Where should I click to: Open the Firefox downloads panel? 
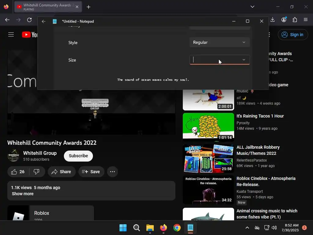[x=272, y=20]
